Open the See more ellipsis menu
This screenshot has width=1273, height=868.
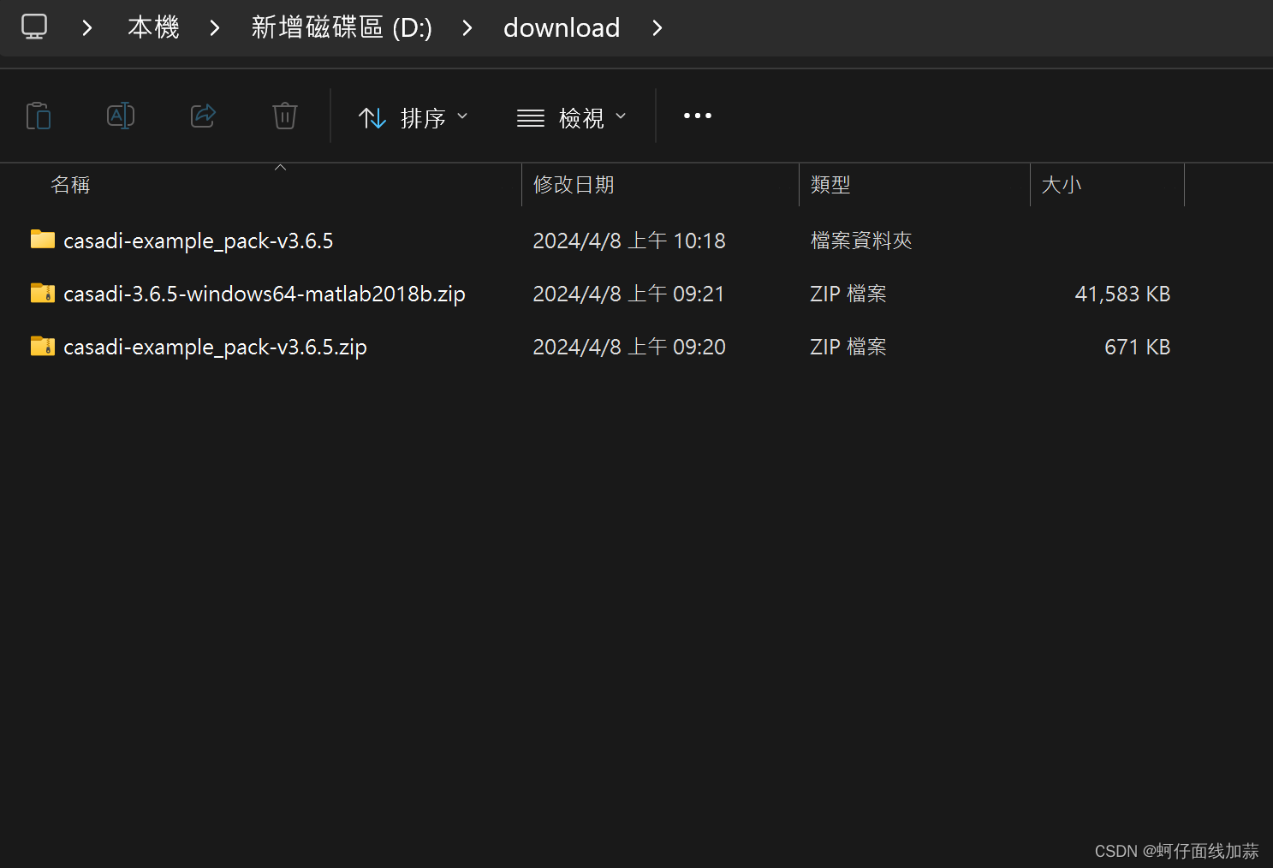tap(696, 116)
